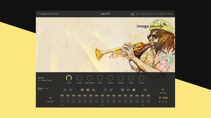Click the Delay macro knob
This screenshot has height=118, width=211.
tap(131, 78)
